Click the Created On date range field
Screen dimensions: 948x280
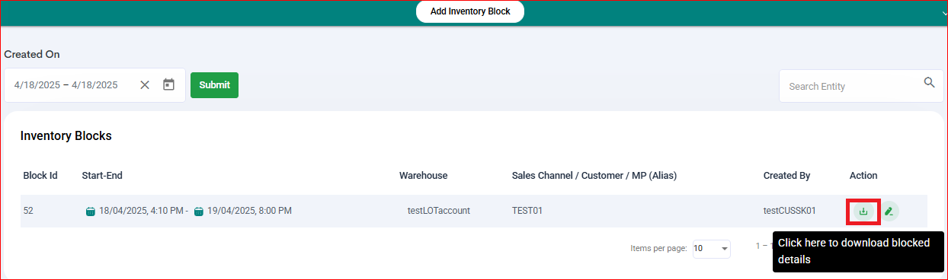coord(73,85)
